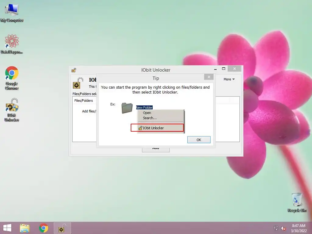Click the partly hidden Add button

[x=156, y=149]
